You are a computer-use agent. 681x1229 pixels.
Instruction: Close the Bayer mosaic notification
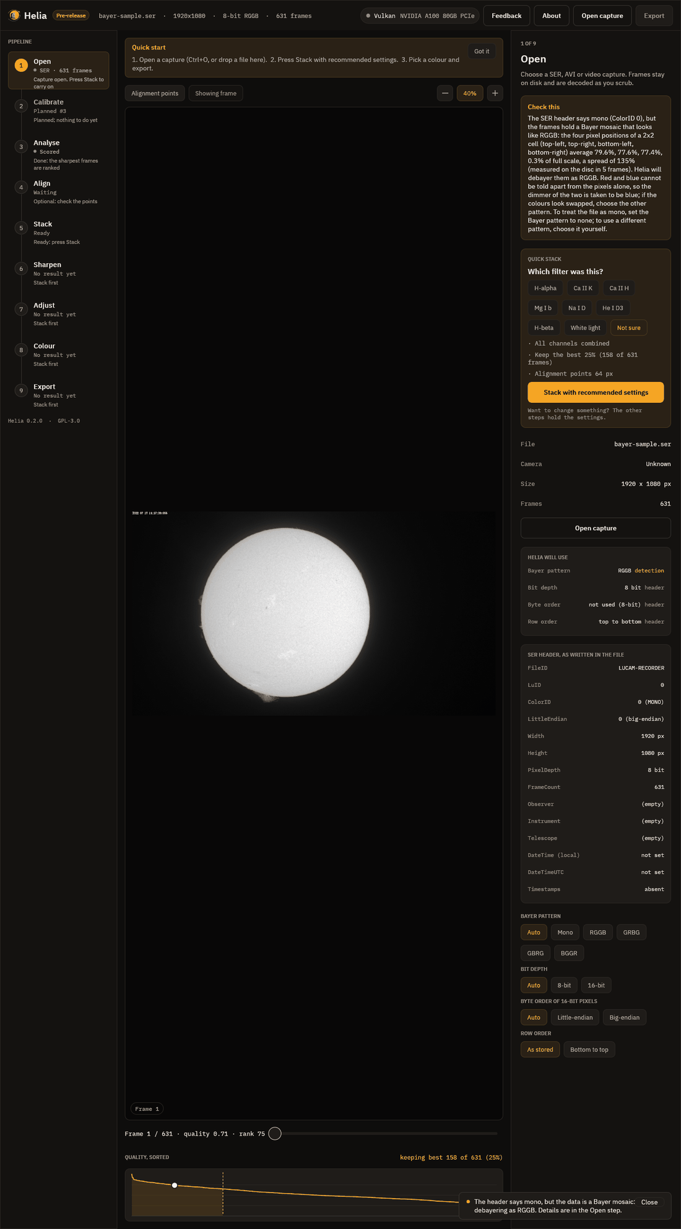click(649, 1202)
